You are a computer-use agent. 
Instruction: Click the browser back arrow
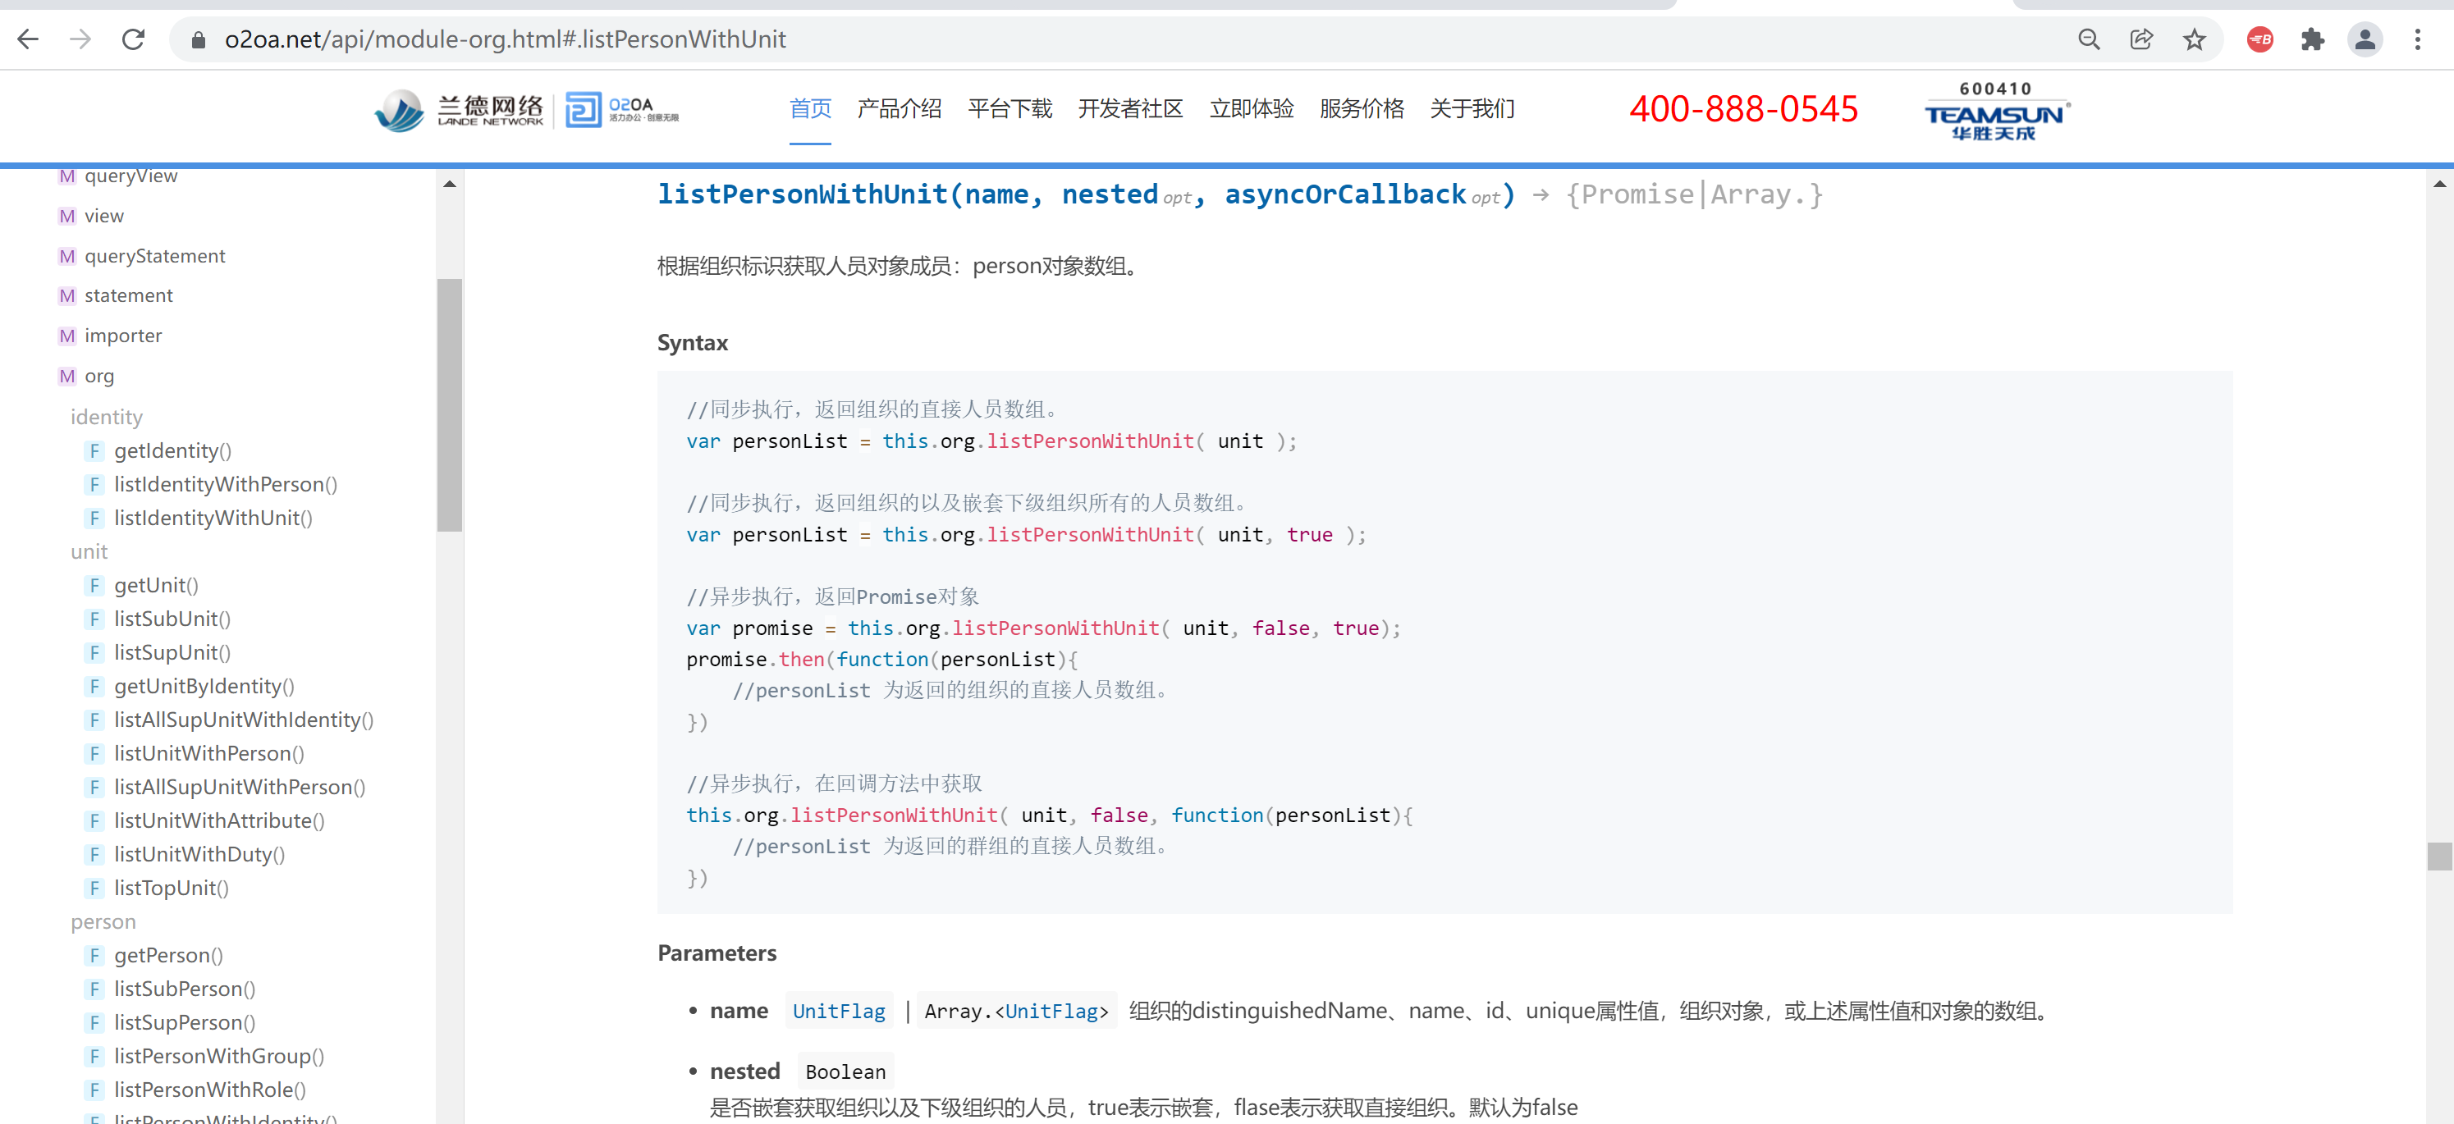pyautogui.click(x=29, y=39)
